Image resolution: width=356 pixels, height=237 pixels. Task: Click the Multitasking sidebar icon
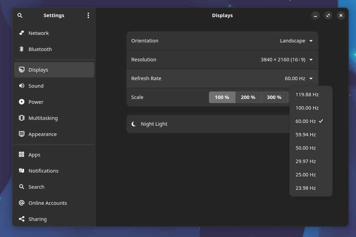pyautogui.click(x=22, y=118)
